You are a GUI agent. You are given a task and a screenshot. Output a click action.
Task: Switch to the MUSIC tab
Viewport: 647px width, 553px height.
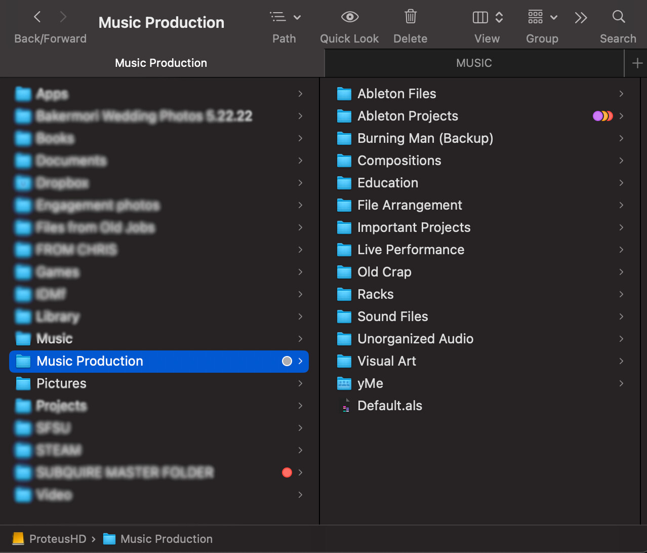474,63
